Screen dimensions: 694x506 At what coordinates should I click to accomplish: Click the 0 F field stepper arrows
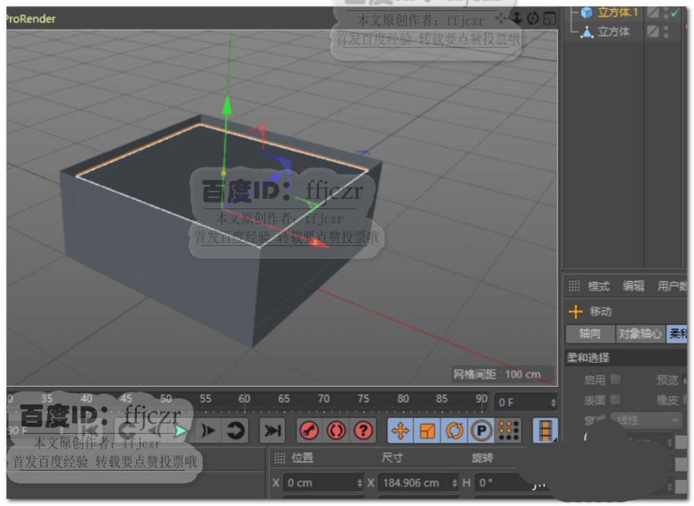coord(553,403)
